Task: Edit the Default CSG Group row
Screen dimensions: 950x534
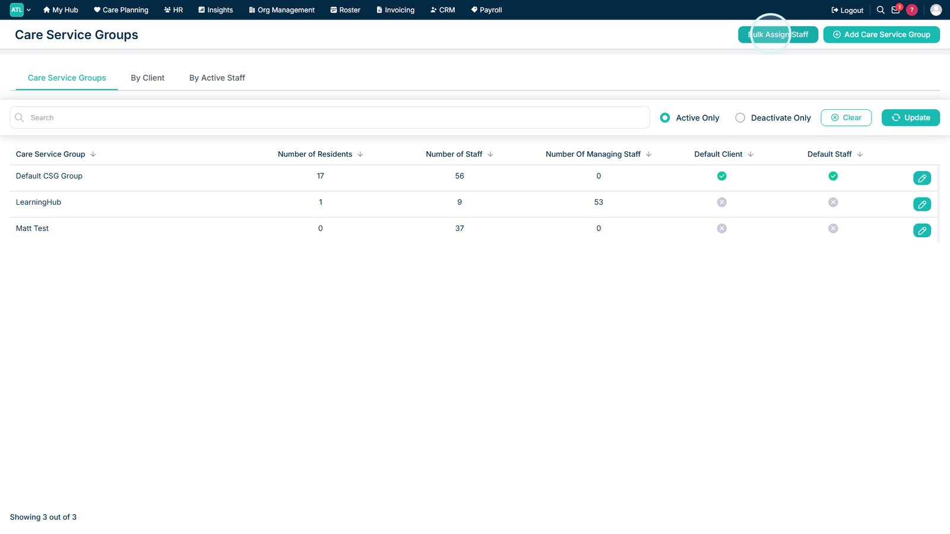Action: (922, 178)
